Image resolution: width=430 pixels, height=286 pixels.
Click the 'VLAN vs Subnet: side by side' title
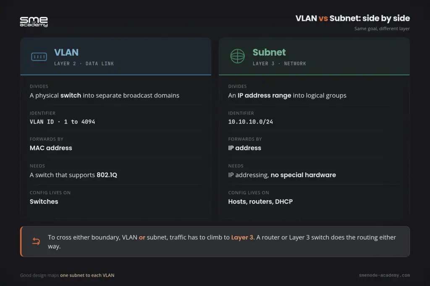point(352,18)
